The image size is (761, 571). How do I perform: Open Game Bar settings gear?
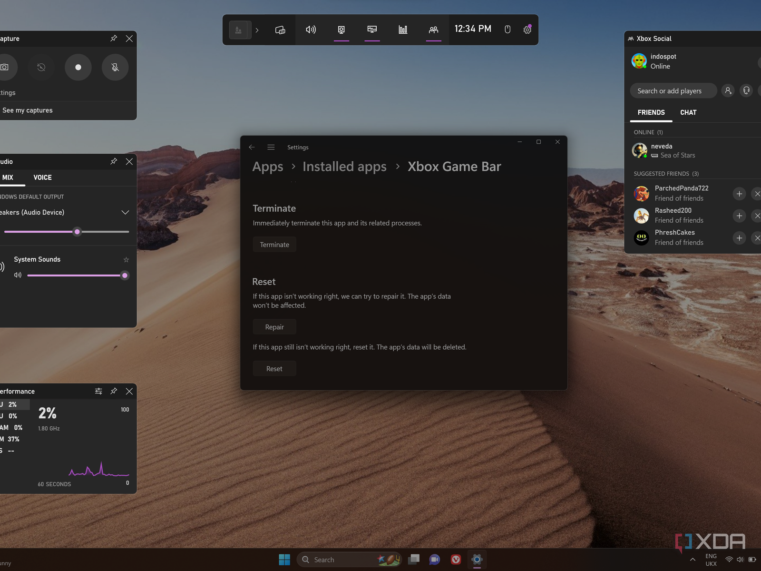click(527, 30)
